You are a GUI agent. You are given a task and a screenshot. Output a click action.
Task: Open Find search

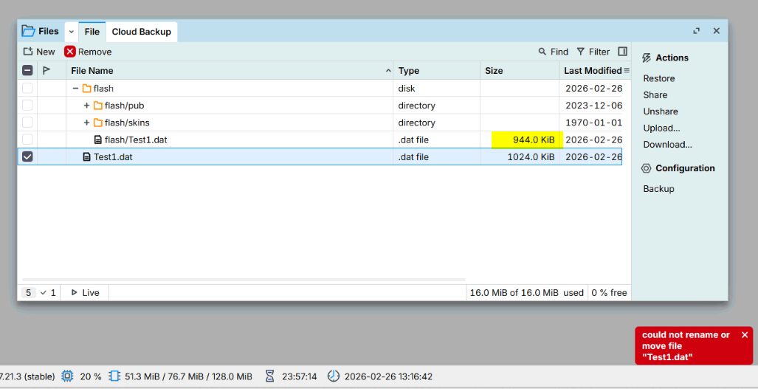[554, 52]
